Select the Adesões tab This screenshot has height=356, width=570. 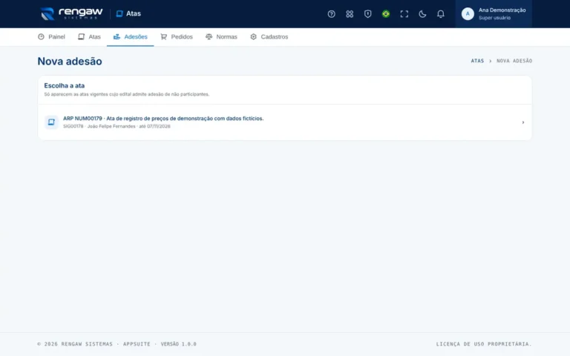coord(130,36)
